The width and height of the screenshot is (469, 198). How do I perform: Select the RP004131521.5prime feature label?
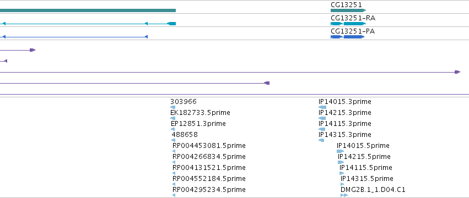[209, 168]
